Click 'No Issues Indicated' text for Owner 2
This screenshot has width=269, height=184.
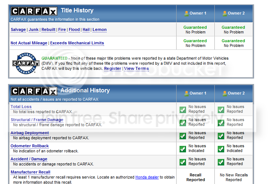(x=236, y=148)
